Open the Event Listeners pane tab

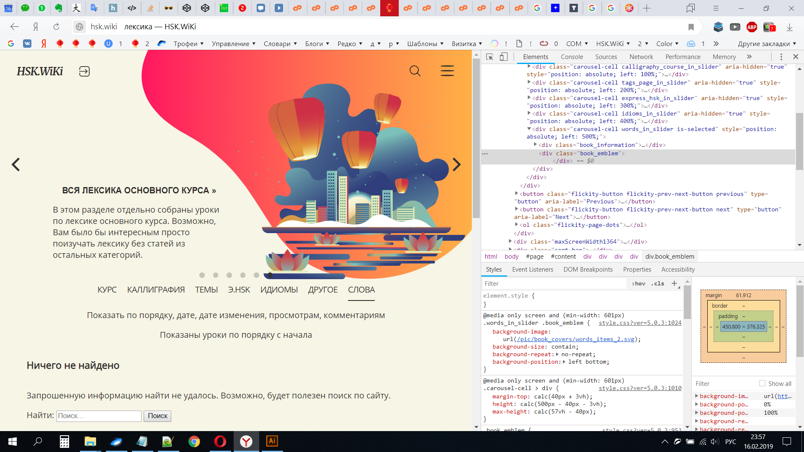pos(533,270)
